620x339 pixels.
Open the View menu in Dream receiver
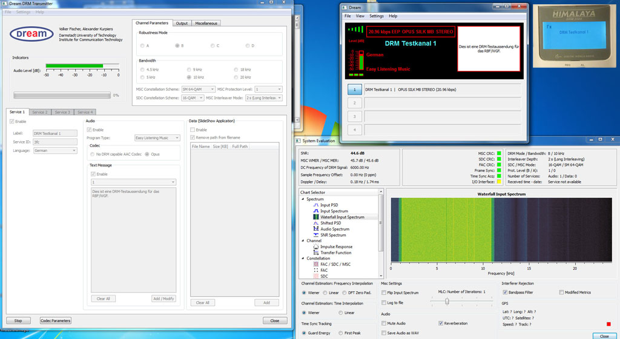(360, 16)
